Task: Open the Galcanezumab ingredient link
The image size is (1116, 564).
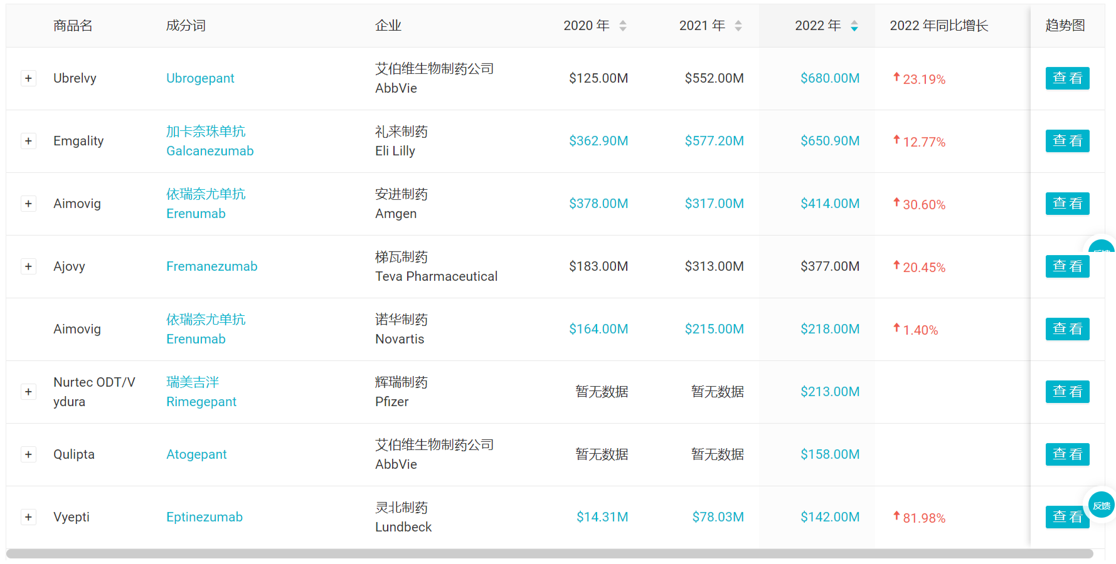Action: coord(210,151)
